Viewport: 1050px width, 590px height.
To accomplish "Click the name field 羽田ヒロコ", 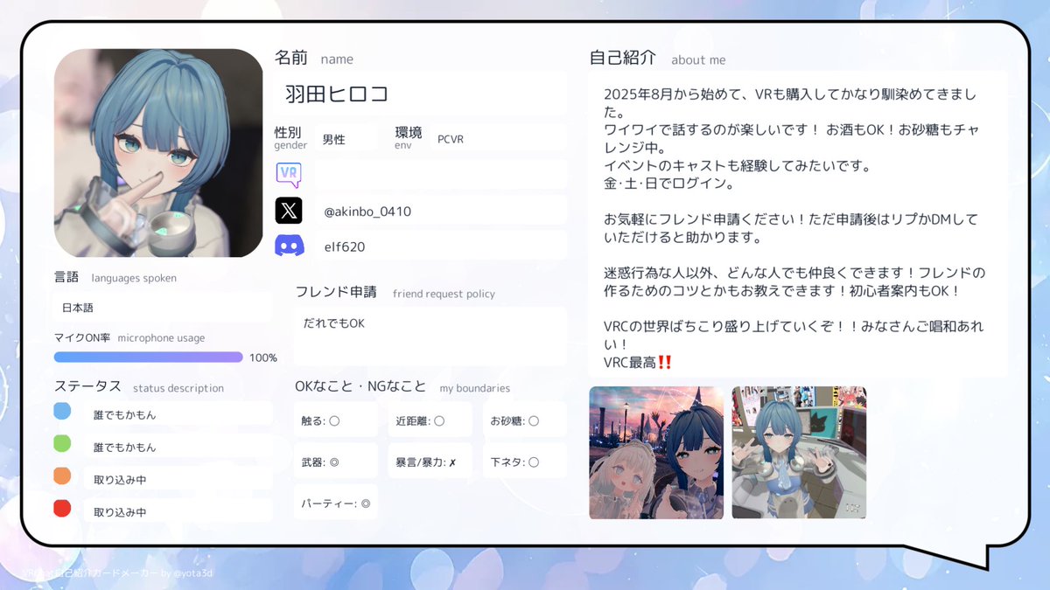I will coord(421,94).
